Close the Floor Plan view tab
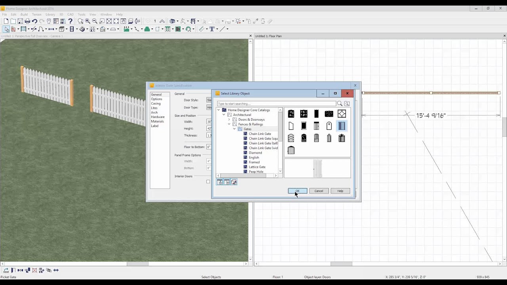Screen dimensions: 507x285 pyautogui.click(x=504, y=36)
